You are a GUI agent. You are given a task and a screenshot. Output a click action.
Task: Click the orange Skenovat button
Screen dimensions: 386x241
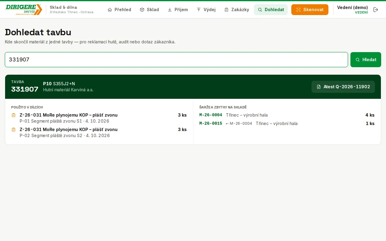point(310,10)
